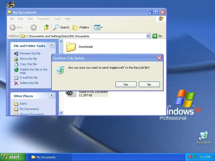The height and width of the screenshot is (161, 215).
Task: Open the View menu
Action: click(30, 19)
